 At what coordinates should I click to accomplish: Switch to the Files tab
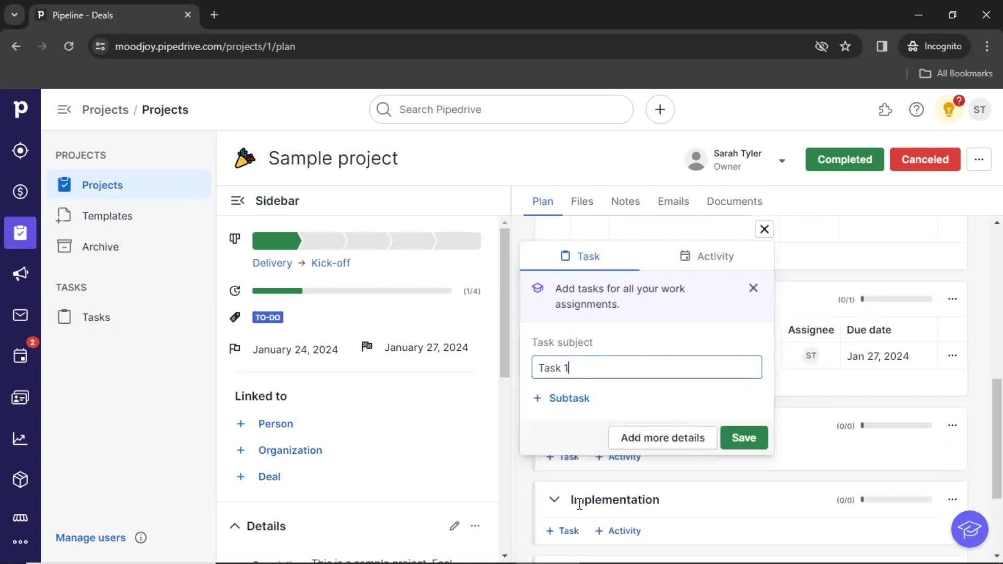pyautogui.click(x=582, y=201)
